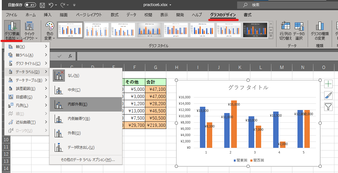
Task: Switch to the 校閲 tab
Action: (148, 15)
